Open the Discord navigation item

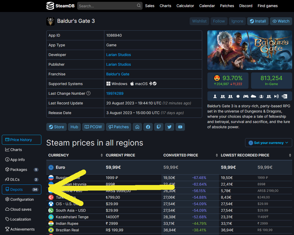(246, 6)
